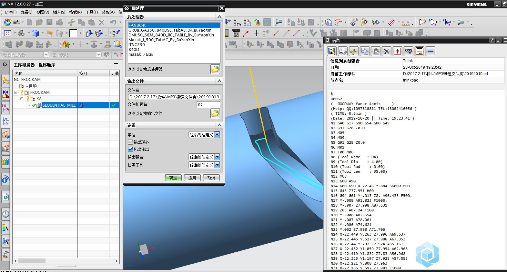Open Assembly Navigator tab in left sidebar

[5, 80]
